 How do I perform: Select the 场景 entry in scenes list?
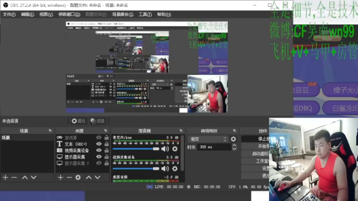coord(27,138)
